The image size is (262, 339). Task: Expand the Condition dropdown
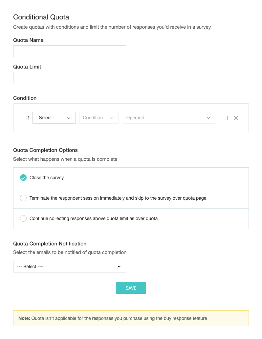click(98, 118)
